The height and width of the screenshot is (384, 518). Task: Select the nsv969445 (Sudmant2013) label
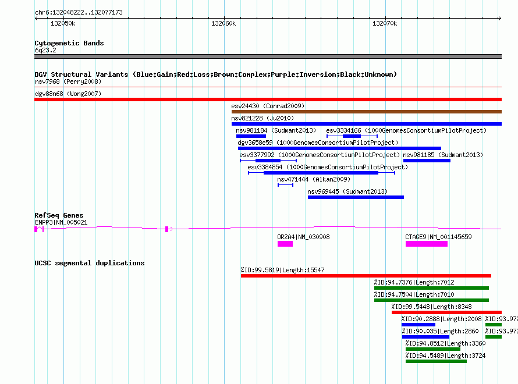tap(347, 191)
